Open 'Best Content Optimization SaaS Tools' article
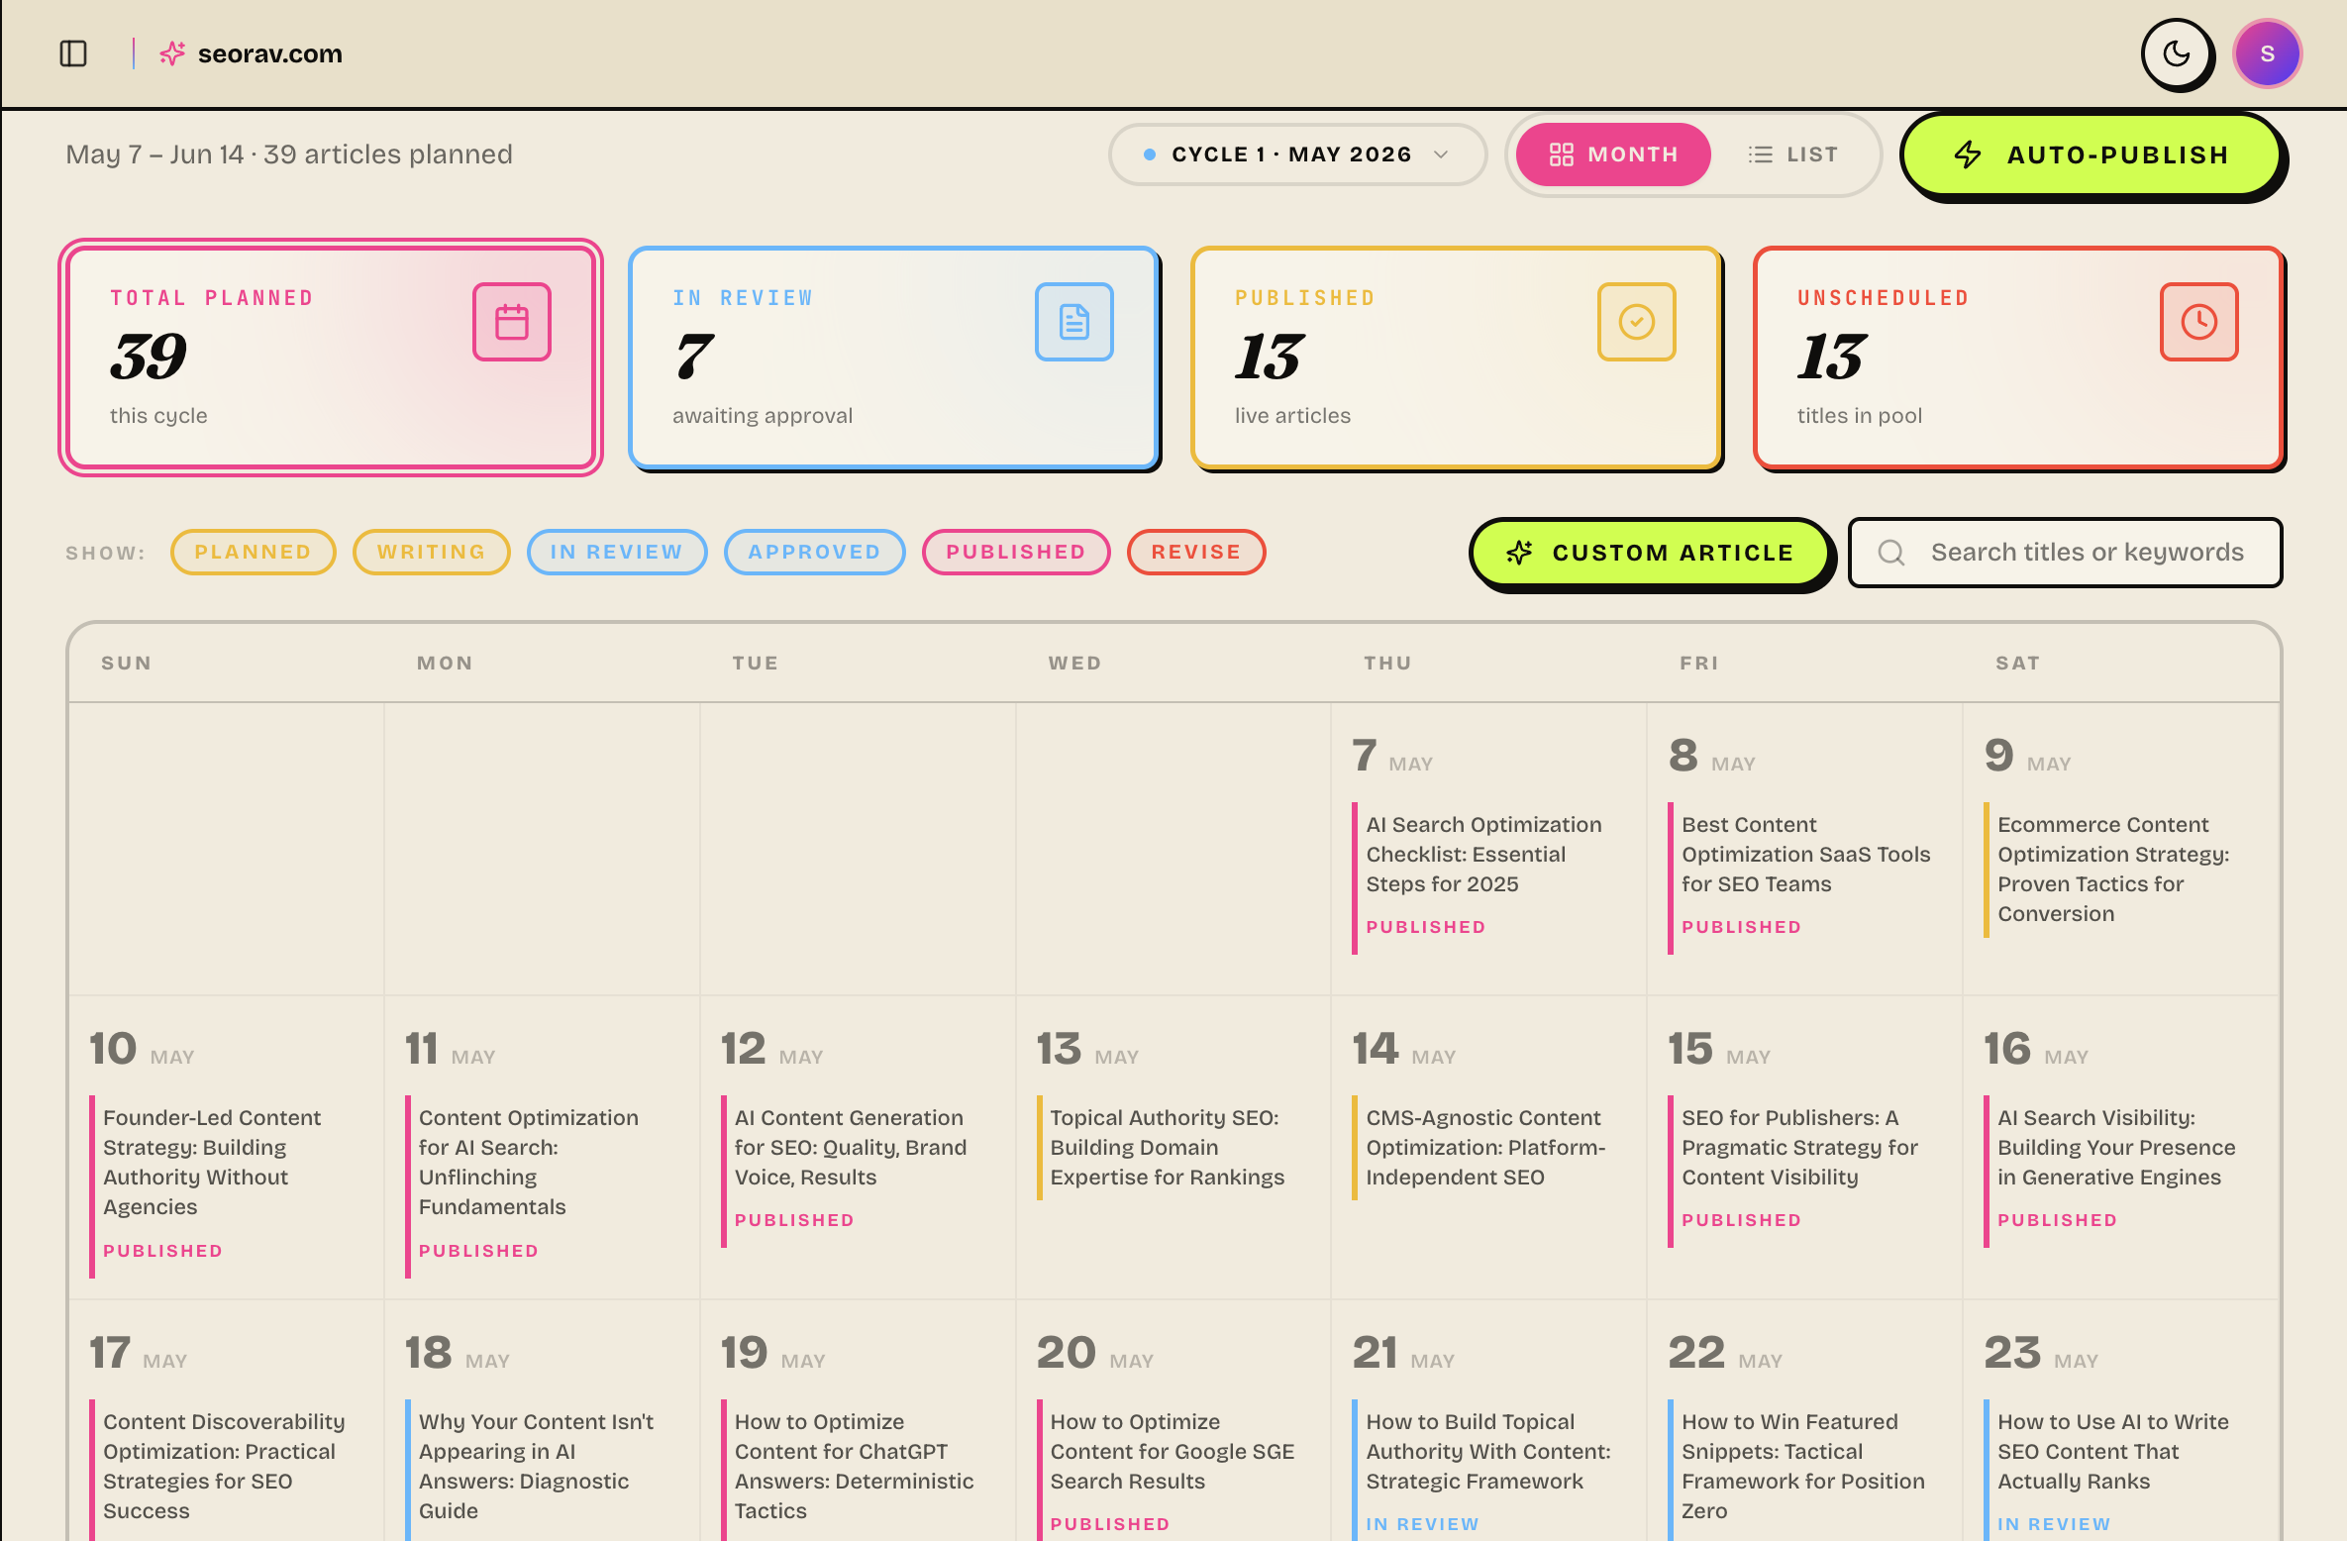The width and height of the screenshot is (2347, 1541). 1804,877
